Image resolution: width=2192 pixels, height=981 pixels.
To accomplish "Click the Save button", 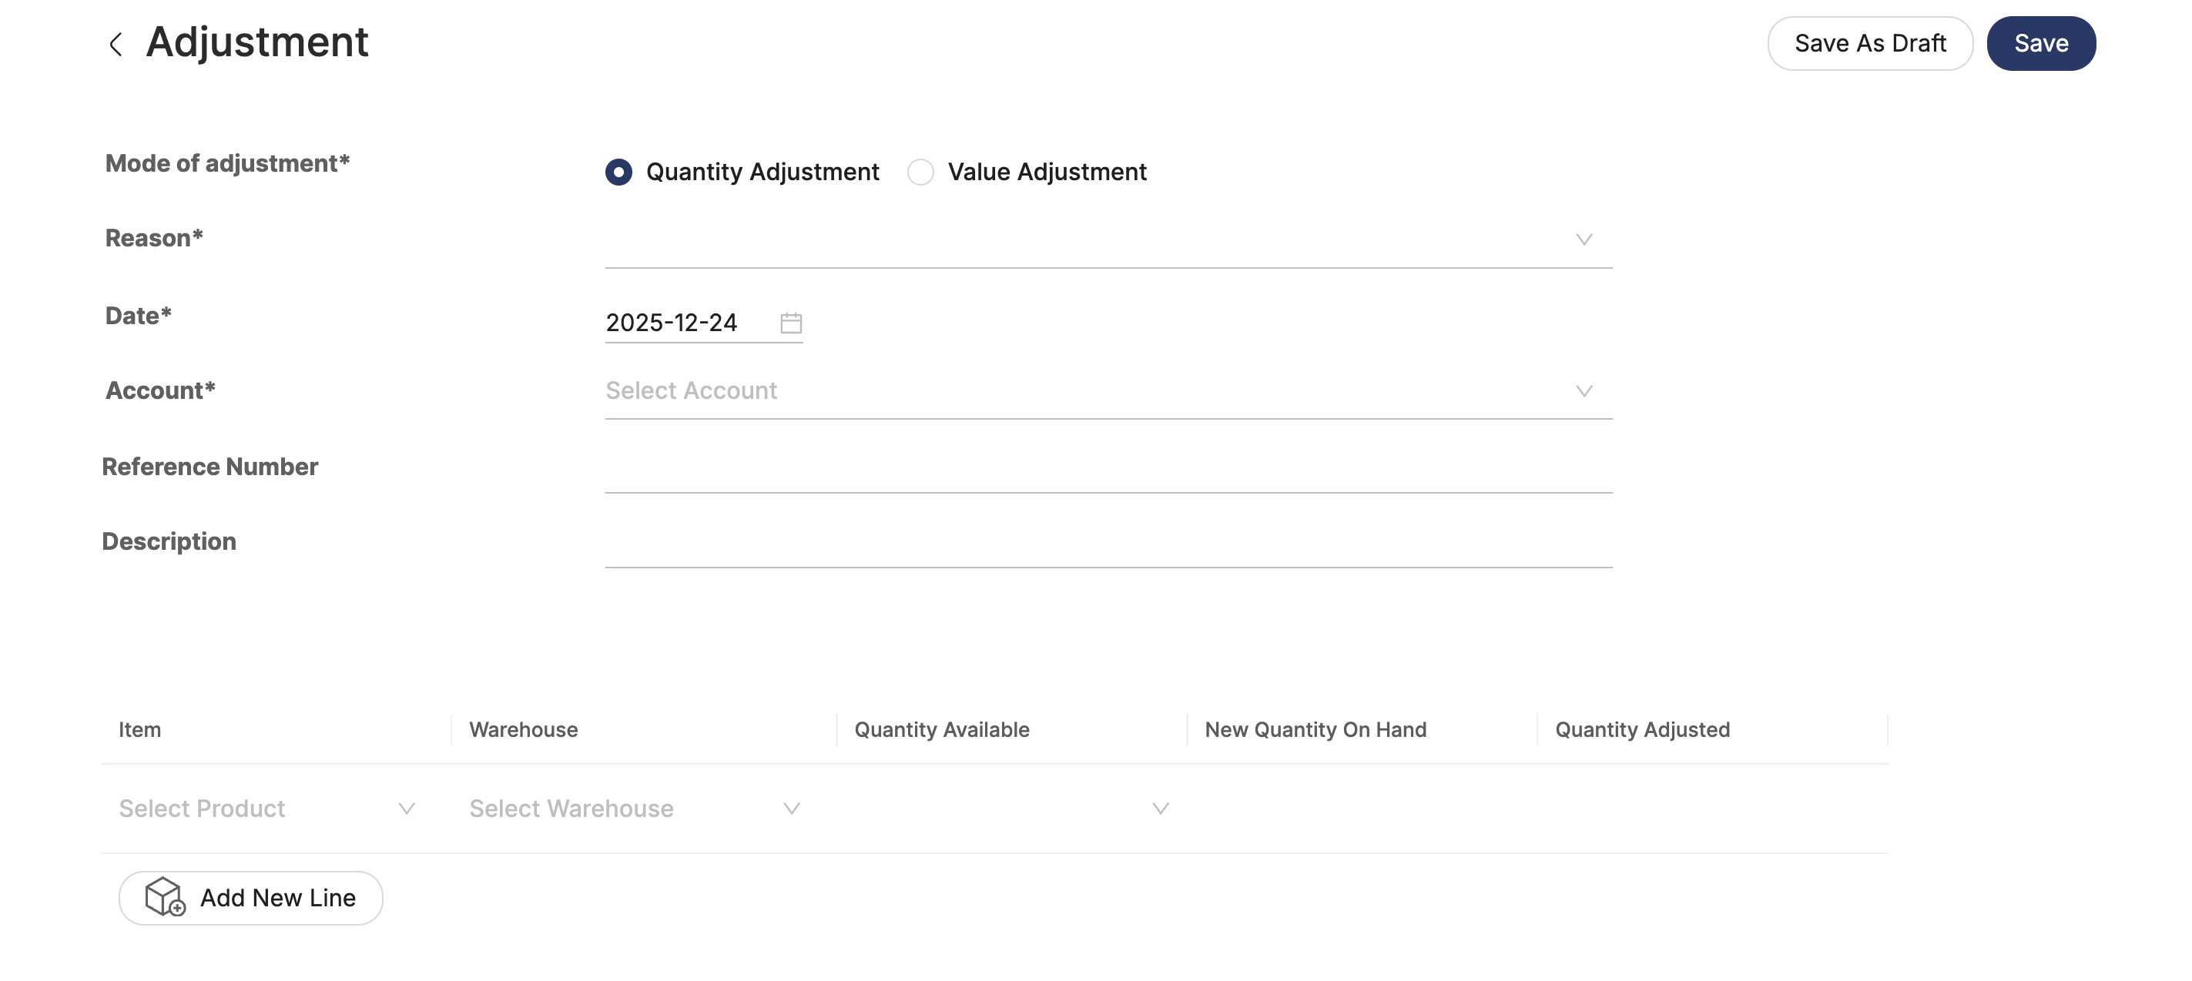I will click(2040, 42).
